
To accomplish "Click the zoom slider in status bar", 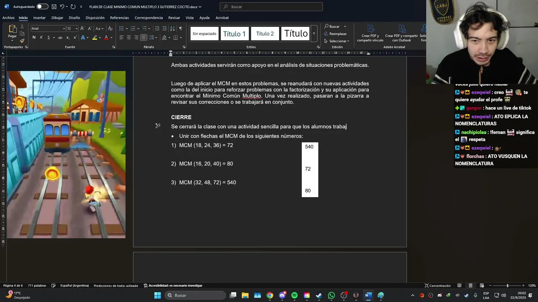I will (507, 286).
